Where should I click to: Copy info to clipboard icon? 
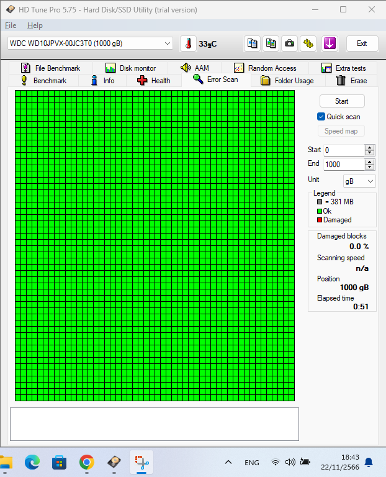[252, 43]
